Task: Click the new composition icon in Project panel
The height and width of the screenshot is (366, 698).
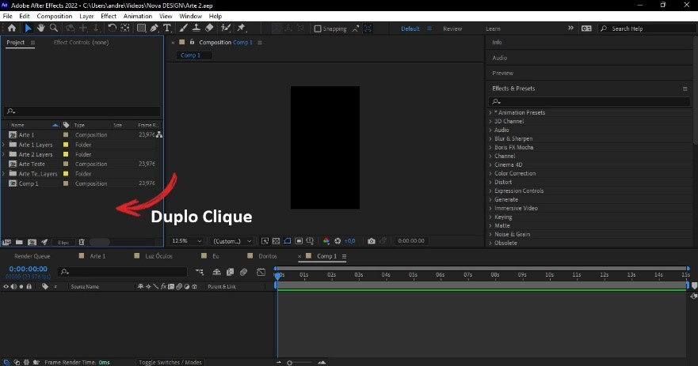Action: pos(32,242)
